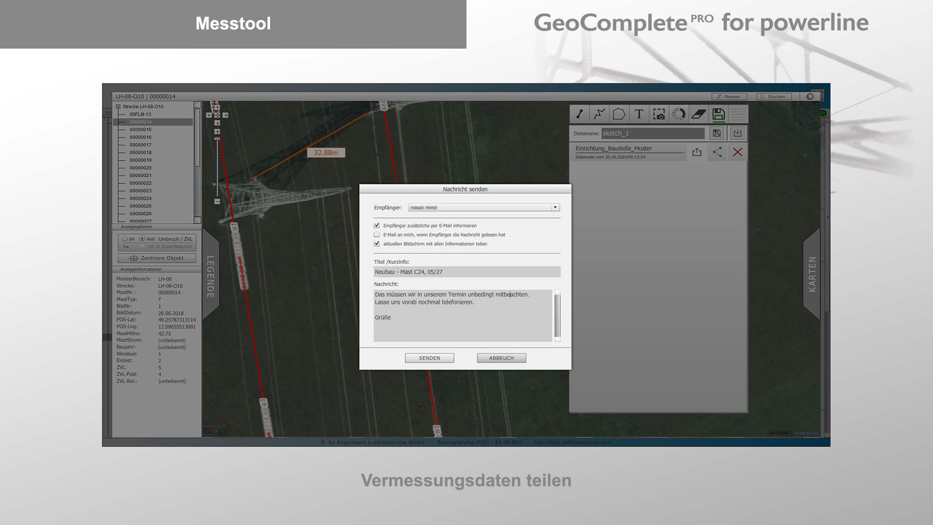Select tree item 00000026
The image size is (933, 525).
coord(140,214)
